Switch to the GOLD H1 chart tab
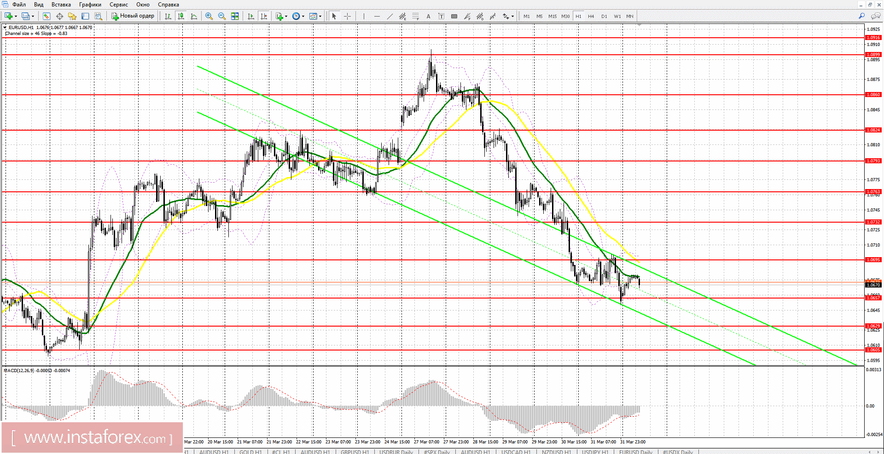Screen dimensions: 884x454 250,452
